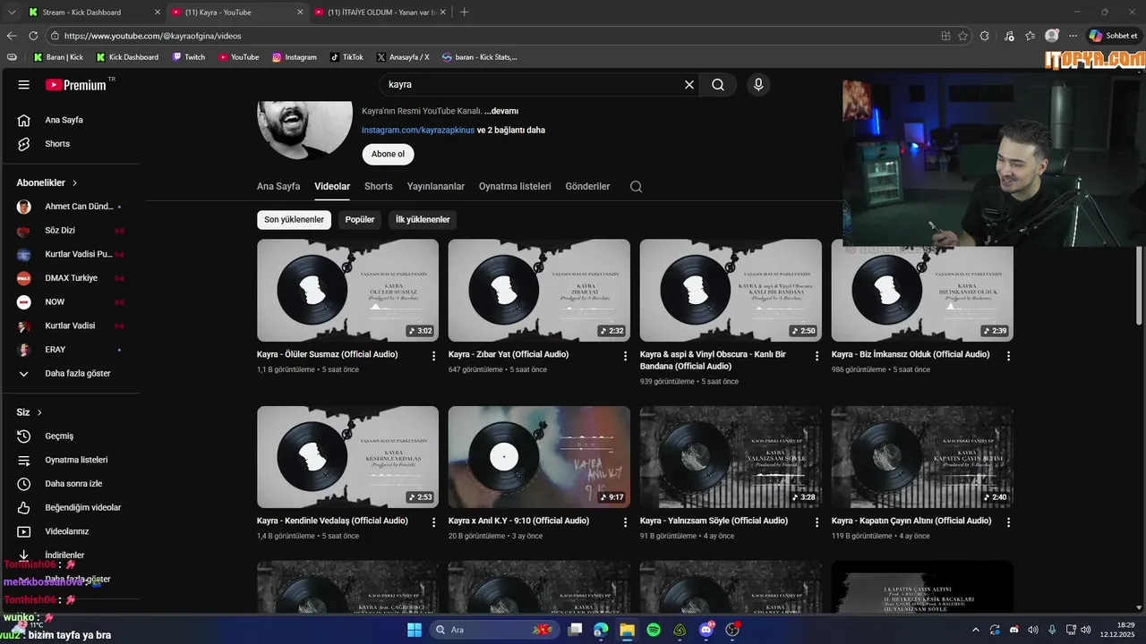Open options for Biz İmkansız Olduk video
Image resolution: width=1146 pixels, height=644 pixels.
pyautogui.click(x=1008, y=356)
